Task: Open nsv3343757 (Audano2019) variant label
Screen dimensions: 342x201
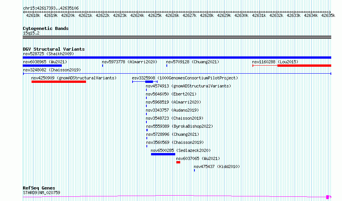Action: [172, 110]
